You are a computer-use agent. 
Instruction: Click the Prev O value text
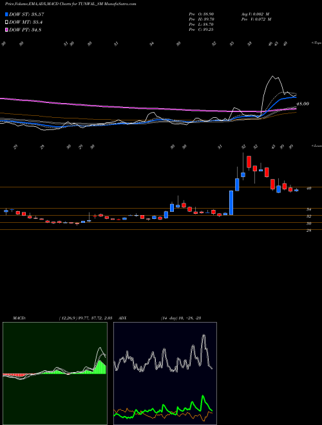pyautogui.click(x=202, y=14)
